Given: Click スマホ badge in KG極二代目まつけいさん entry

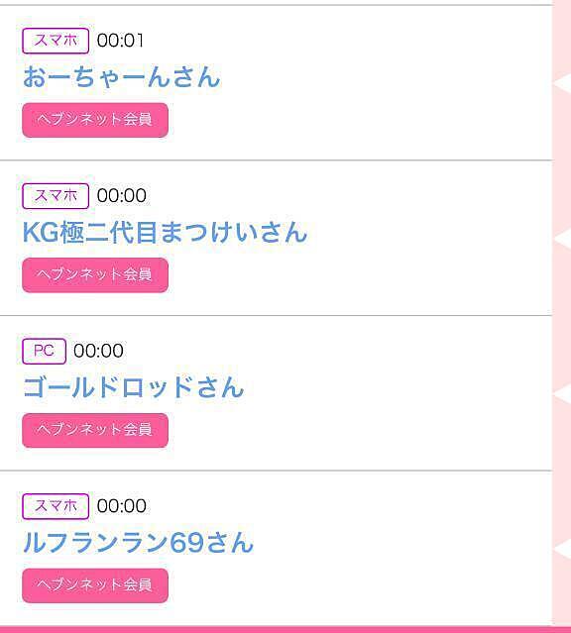Looking at the screenshot, I should pos(56,196).
